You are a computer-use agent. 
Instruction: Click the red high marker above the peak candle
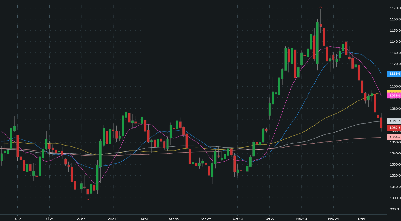click(x=321, y=7)
